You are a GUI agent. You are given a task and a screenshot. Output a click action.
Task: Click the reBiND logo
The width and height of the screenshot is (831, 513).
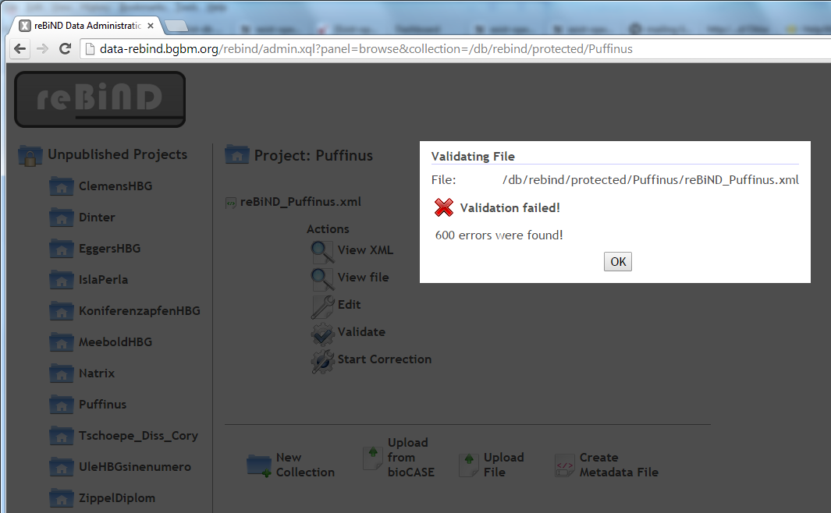[x=99, y=99]
